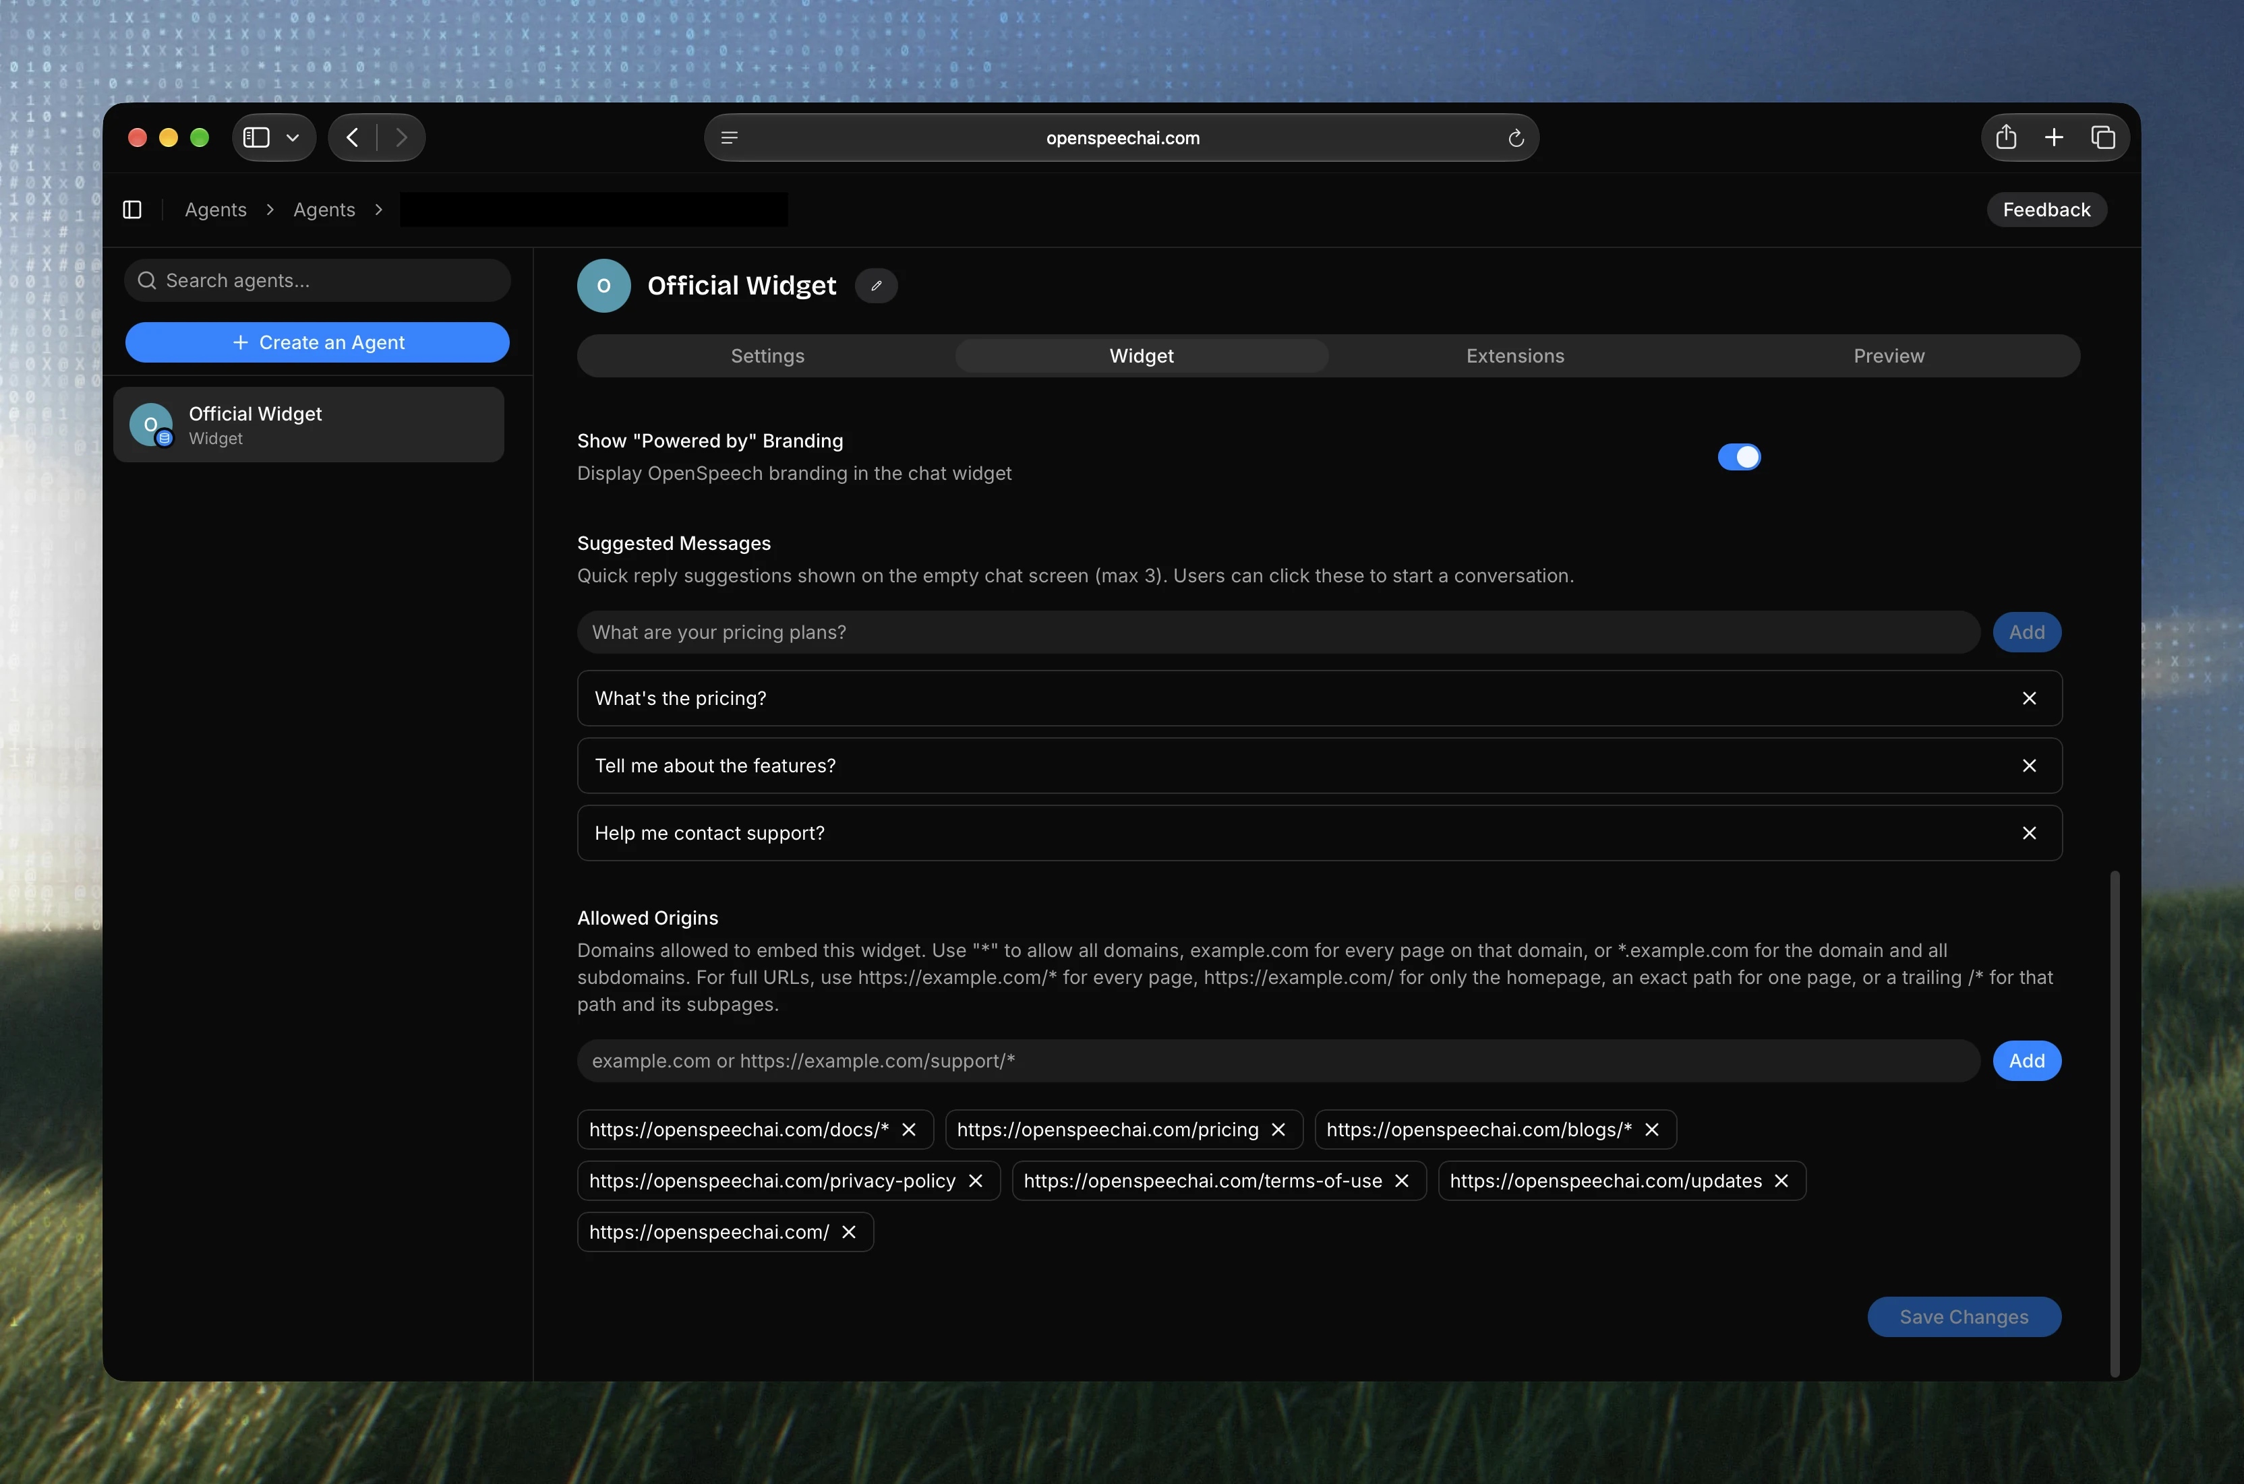The height and width of the screenshot is (1484, 2244).
Task: Focus the Search agents field
Action: tap(317, 280)
